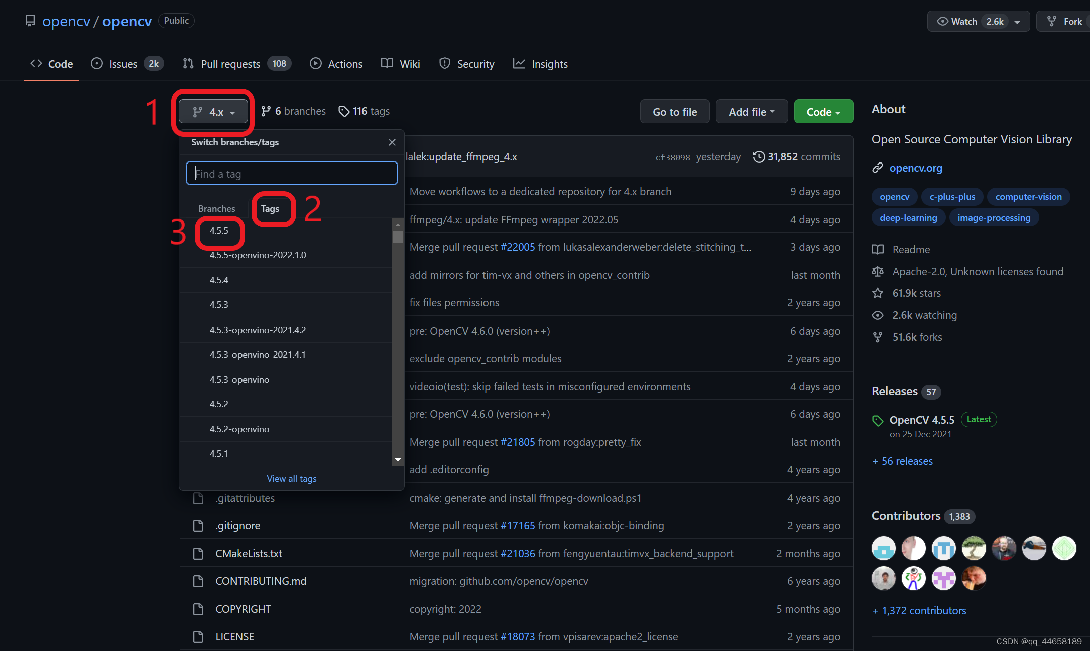Select tag 4.5.2 from the list
The height and width of the screenshot is (651, 1090).
click(x=285, y=404)
